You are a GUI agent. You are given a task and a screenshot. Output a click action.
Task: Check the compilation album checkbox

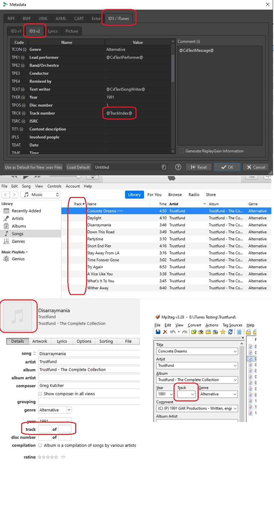point(40,445)
